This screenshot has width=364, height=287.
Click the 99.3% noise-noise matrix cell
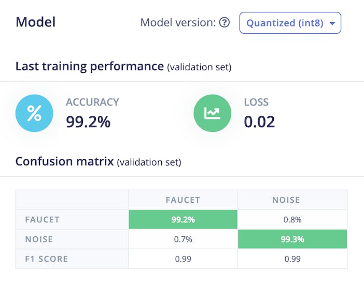[x=292, y=239]
